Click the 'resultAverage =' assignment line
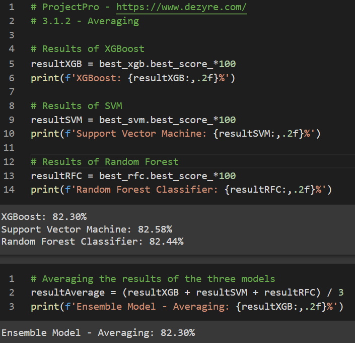This screenshot has width=355, height=343. (x=187, y=293)
